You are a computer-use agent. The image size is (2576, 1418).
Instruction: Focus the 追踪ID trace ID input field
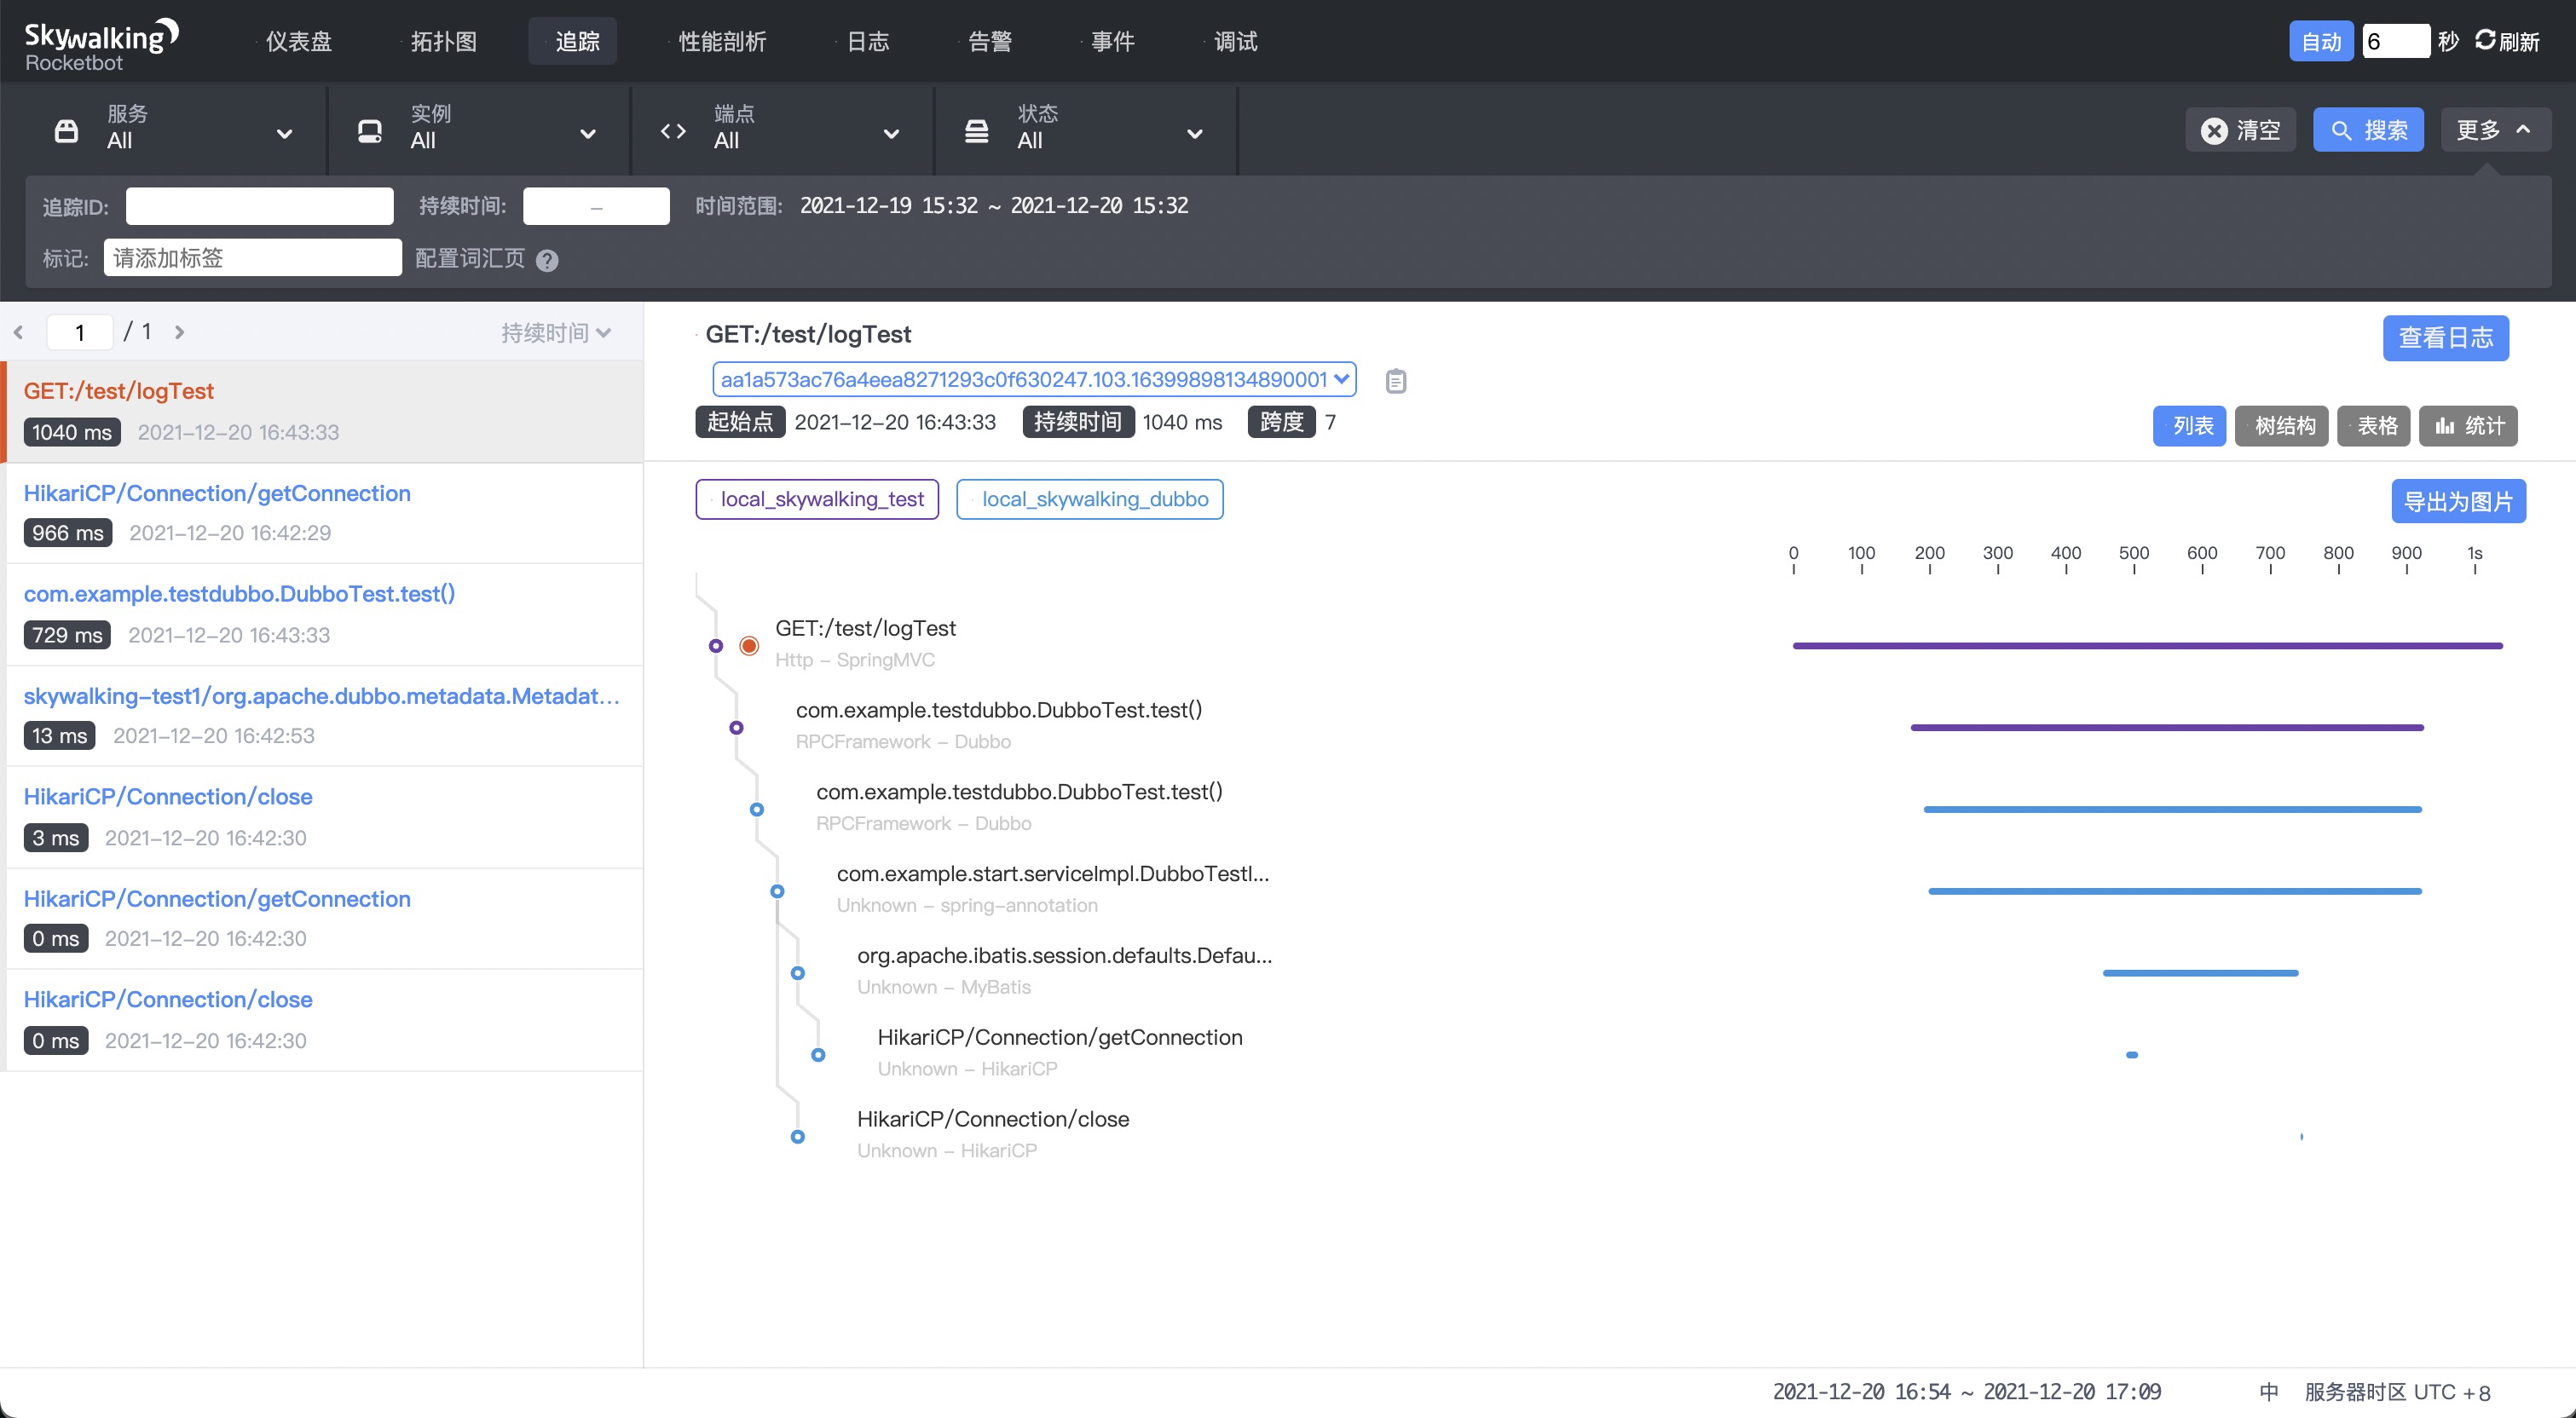(260, 207)
